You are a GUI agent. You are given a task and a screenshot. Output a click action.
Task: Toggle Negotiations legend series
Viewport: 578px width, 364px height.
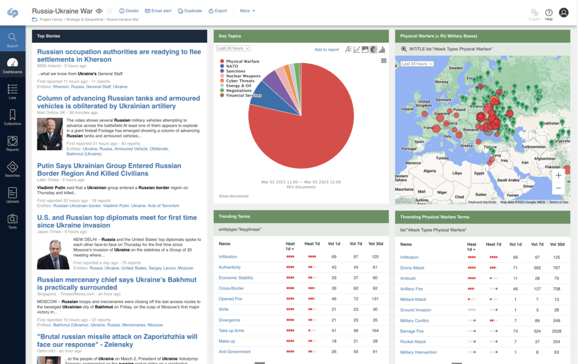236,90
